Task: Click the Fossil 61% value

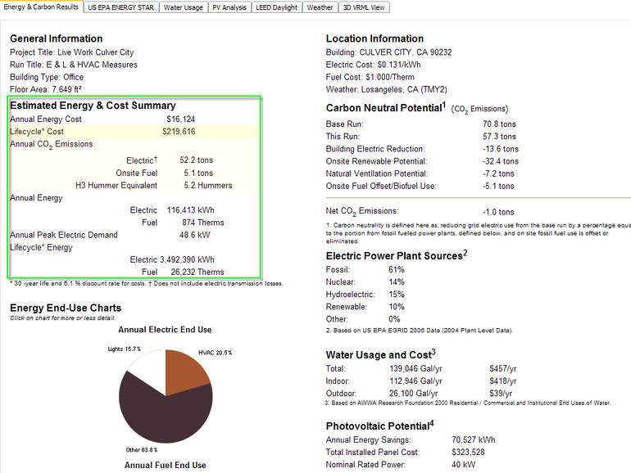Action: pyautogui.click(x=397, y=270)
